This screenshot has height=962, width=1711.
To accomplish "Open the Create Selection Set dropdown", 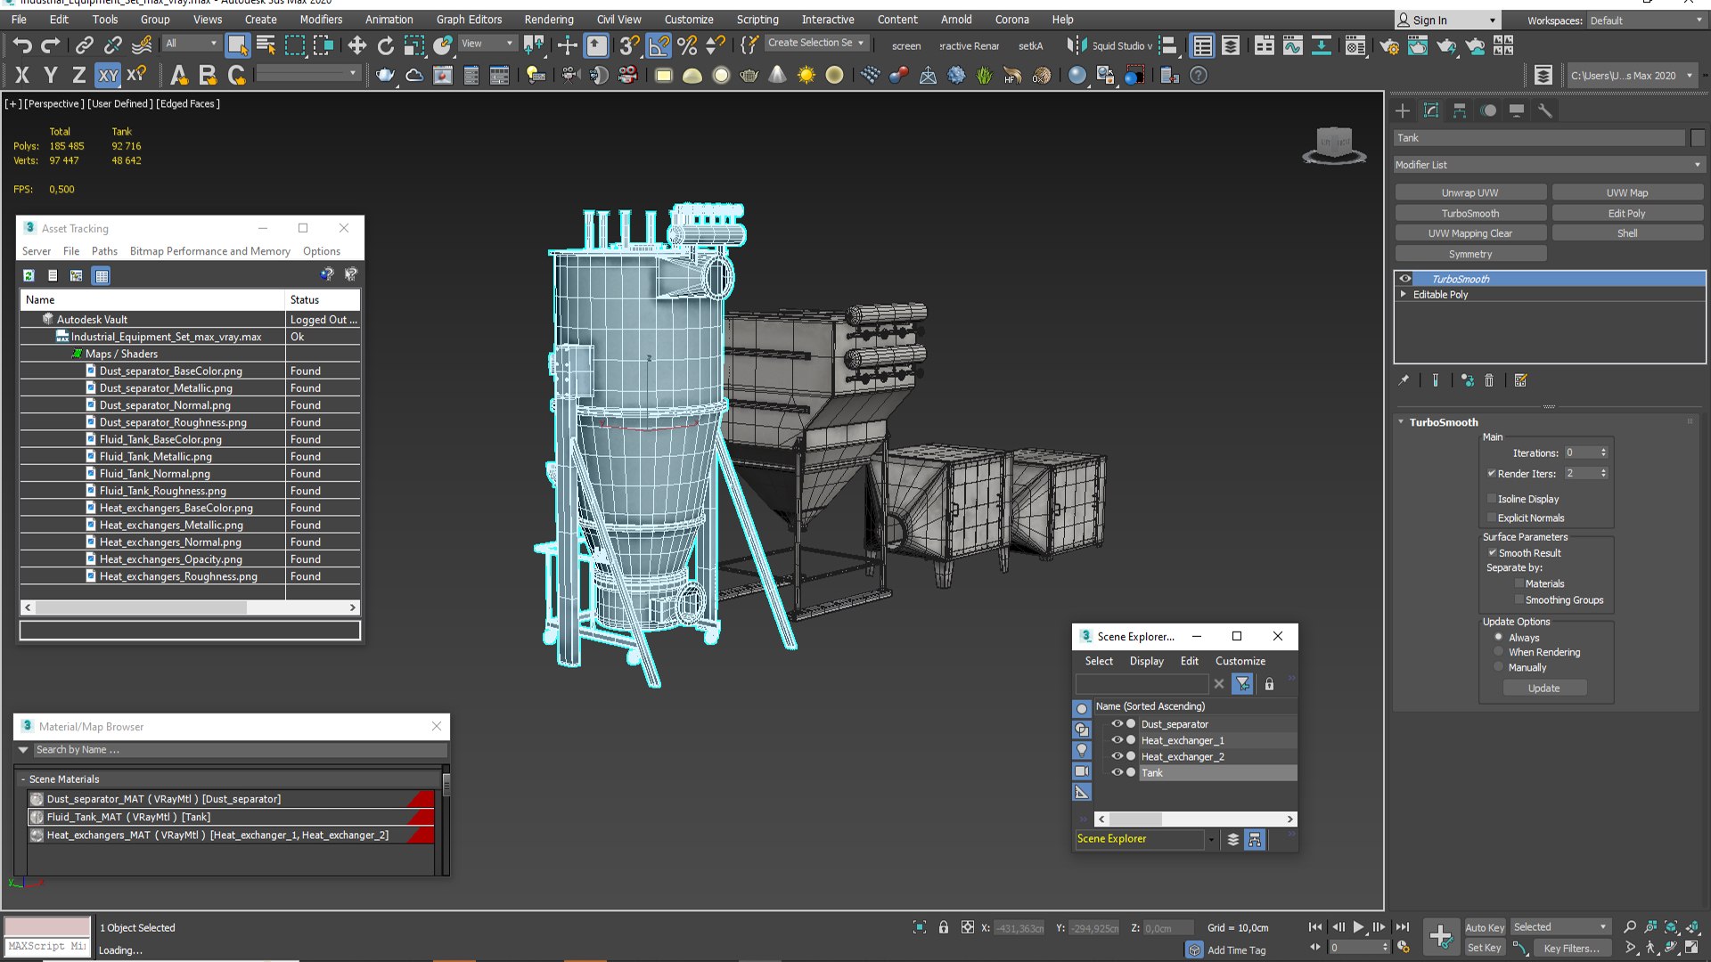I will pyautogui.click(x=816, y=43).
